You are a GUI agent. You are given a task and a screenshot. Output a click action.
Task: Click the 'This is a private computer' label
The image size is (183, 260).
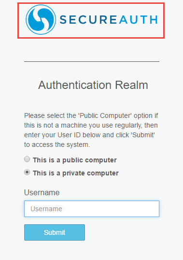(x=76, y=173)
